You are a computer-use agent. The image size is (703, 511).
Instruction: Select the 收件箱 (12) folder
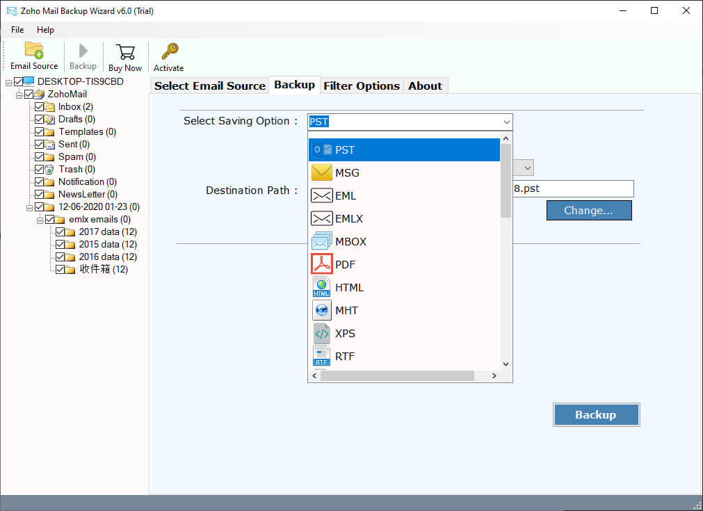coord(104,269)
